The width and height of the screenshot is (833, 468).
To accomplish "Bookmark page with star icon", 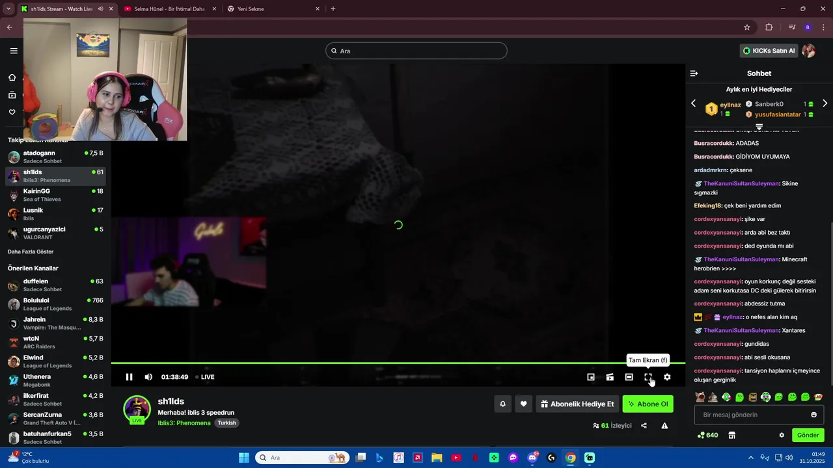I will tap(747, 27).
